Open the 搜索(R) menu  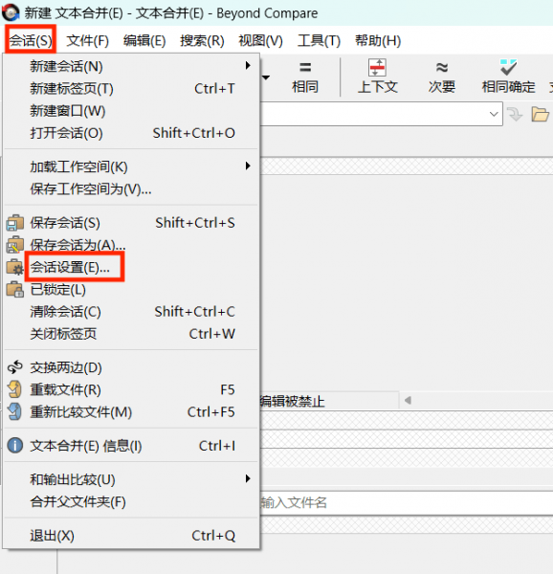click(202, 40)
